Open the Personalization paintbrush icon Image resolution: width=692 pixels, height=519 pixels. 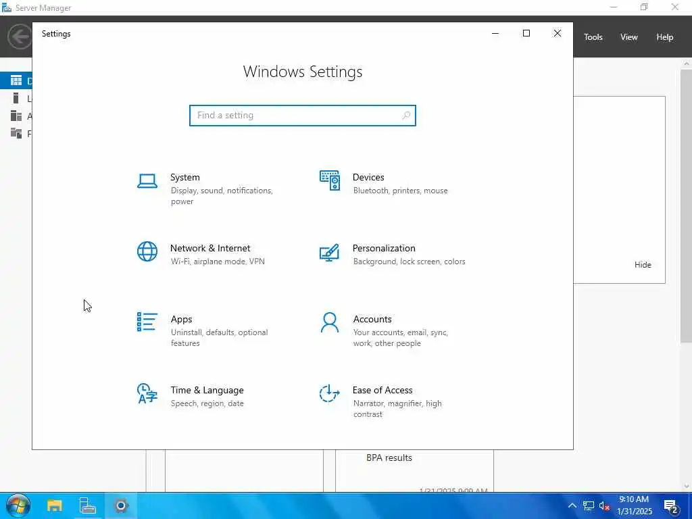point(329,253)
